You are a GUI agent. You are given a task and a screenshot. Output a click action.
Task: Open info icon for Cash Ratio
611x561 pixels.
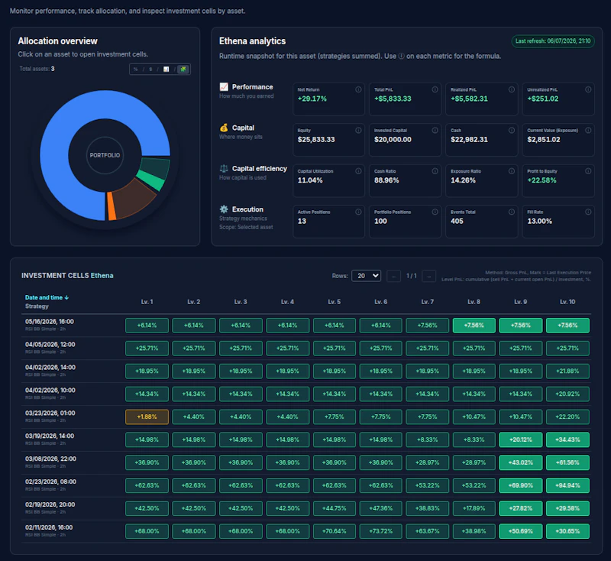point(435,170)
